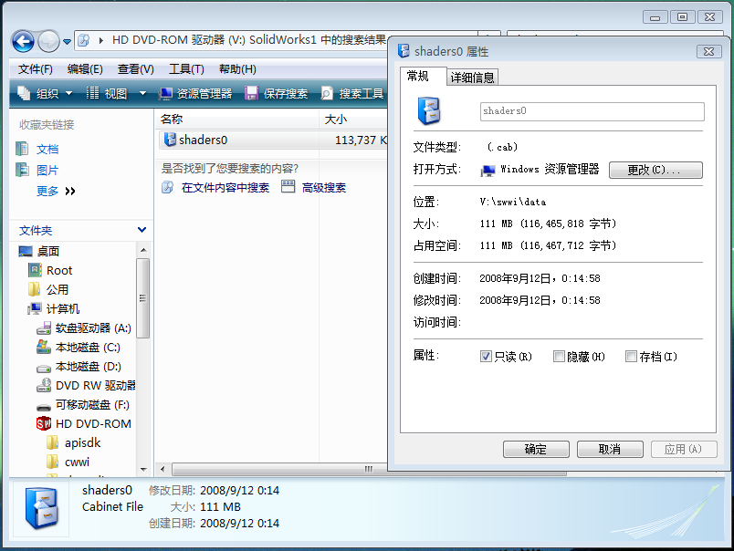This screenshot has width=734, height=551.
Task: Open the recent pages dropdown arrow
Action: [67, 42]
